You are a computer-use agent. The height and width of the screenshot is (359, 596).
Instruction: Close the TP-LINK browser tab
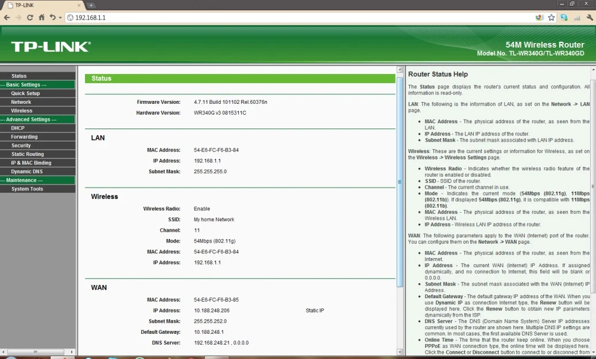(x=78, y=5)
